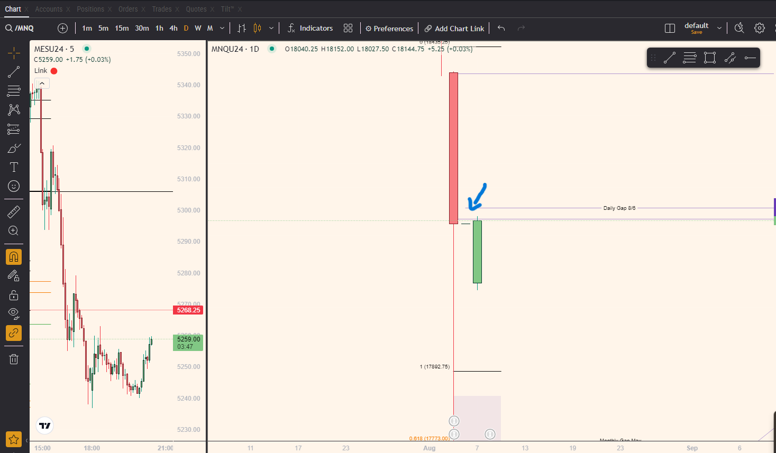Screen dimensions: 776x453
Task: Select the ruler measure tool
Action: click(14, 212)
